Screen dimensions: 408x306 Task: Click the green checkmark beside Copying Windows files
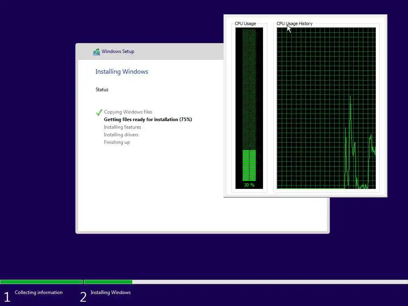tap(99, 112)
